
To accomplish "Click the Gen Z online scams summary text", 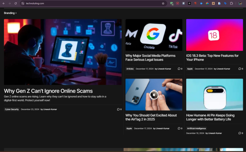I will tap(55, 98).
